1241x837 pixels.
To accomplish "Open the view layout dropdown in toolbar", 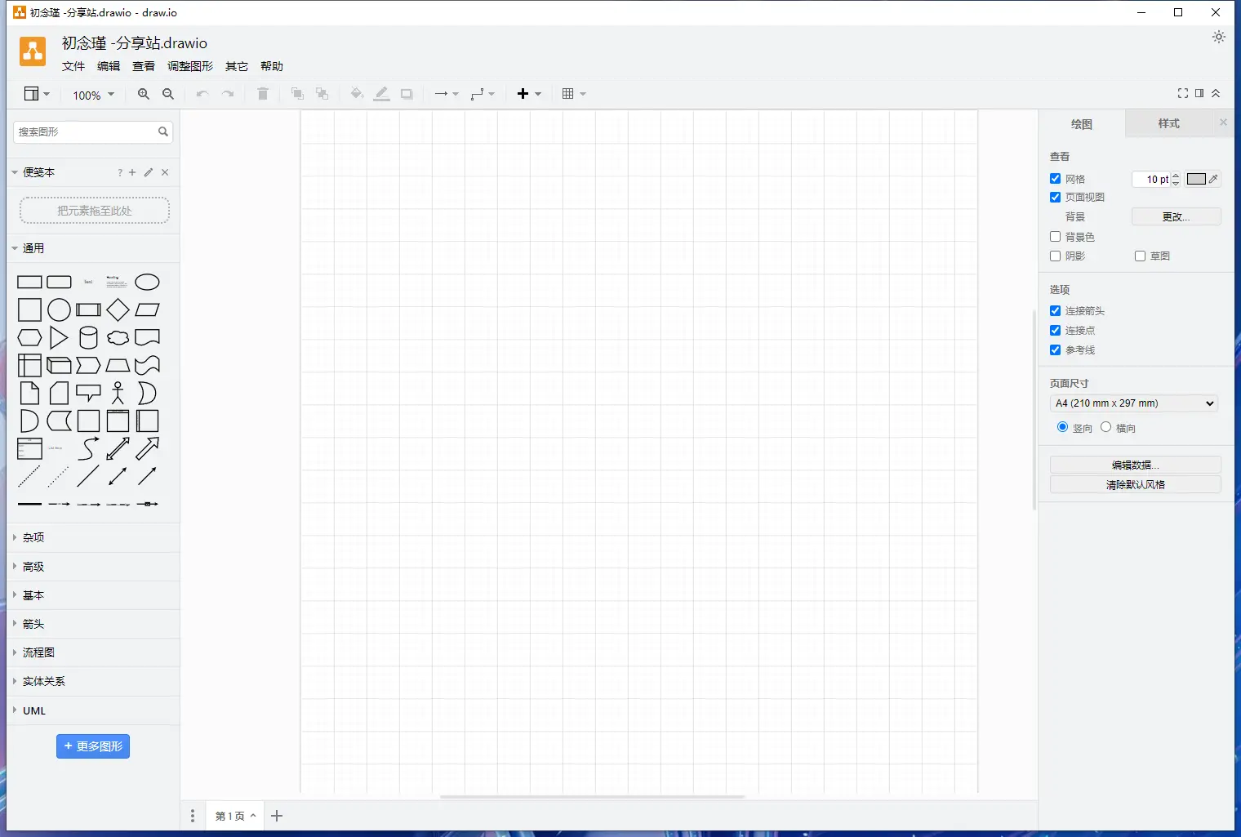I will 37,94.
